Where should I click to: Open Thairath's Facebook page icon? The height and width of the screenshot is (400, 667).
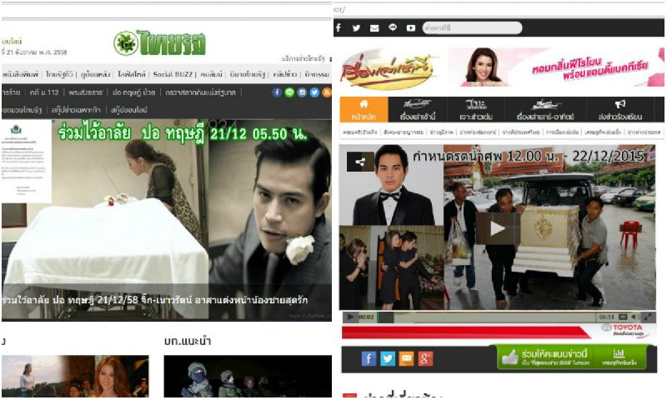coord(277,92)
